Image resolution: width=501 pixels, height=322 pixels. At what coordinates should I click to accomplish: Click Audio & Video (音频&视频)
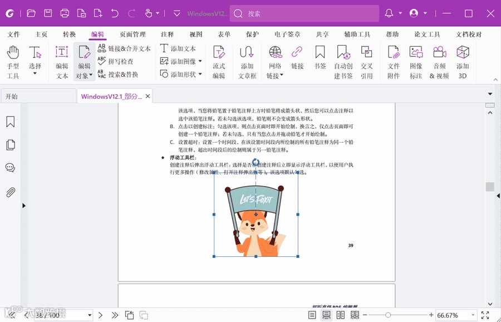tap(439, 62)
